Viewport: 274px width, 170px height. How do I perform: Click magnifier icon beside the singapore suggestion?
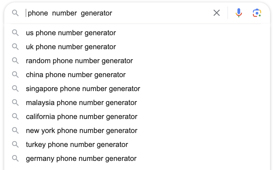15,89
